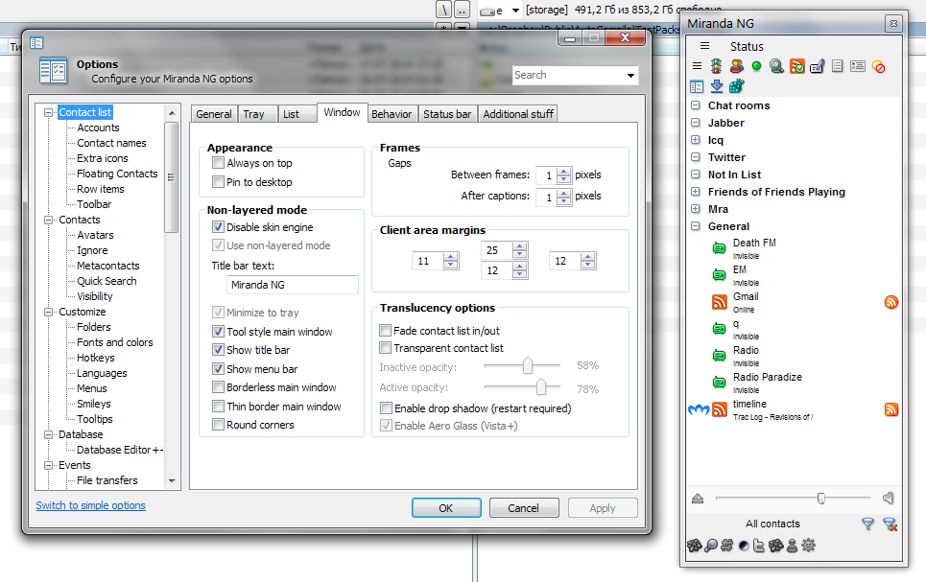Switch to the Behavior tab
Viewport: 926px width, 582px height.
(392, 114)
